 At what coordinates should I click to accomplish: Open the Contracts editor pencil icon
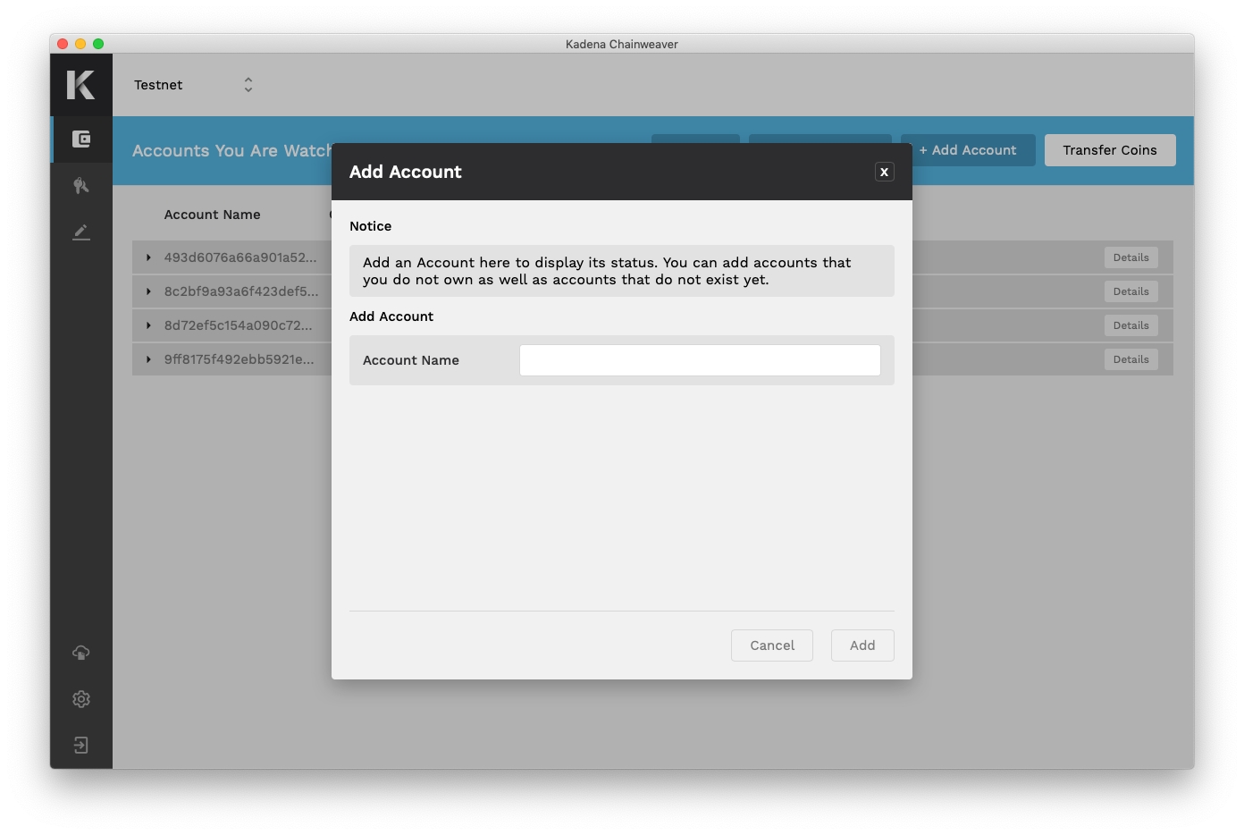81,232
